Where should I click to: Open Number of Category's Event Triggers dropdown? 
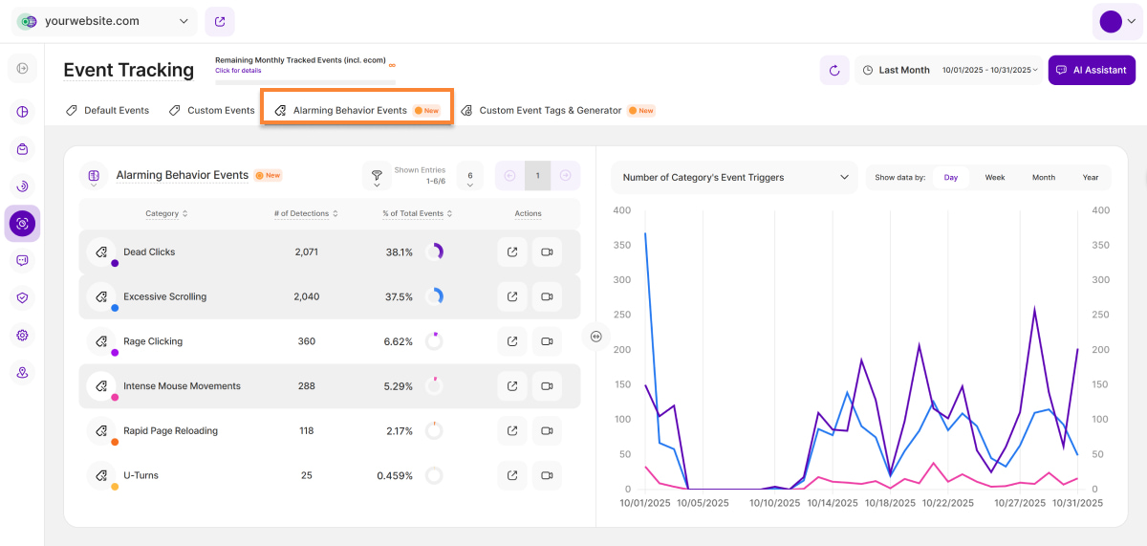click(x=734, y=177)
